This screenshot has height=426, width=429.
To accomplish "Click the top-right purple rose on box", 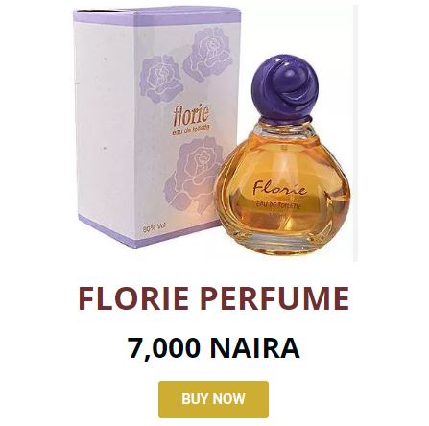I will [x=208, y=55].
